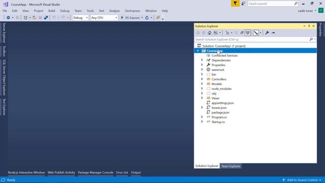Switch to the Team Explorer tab
The image size is (325, 183).
point(231,166)
